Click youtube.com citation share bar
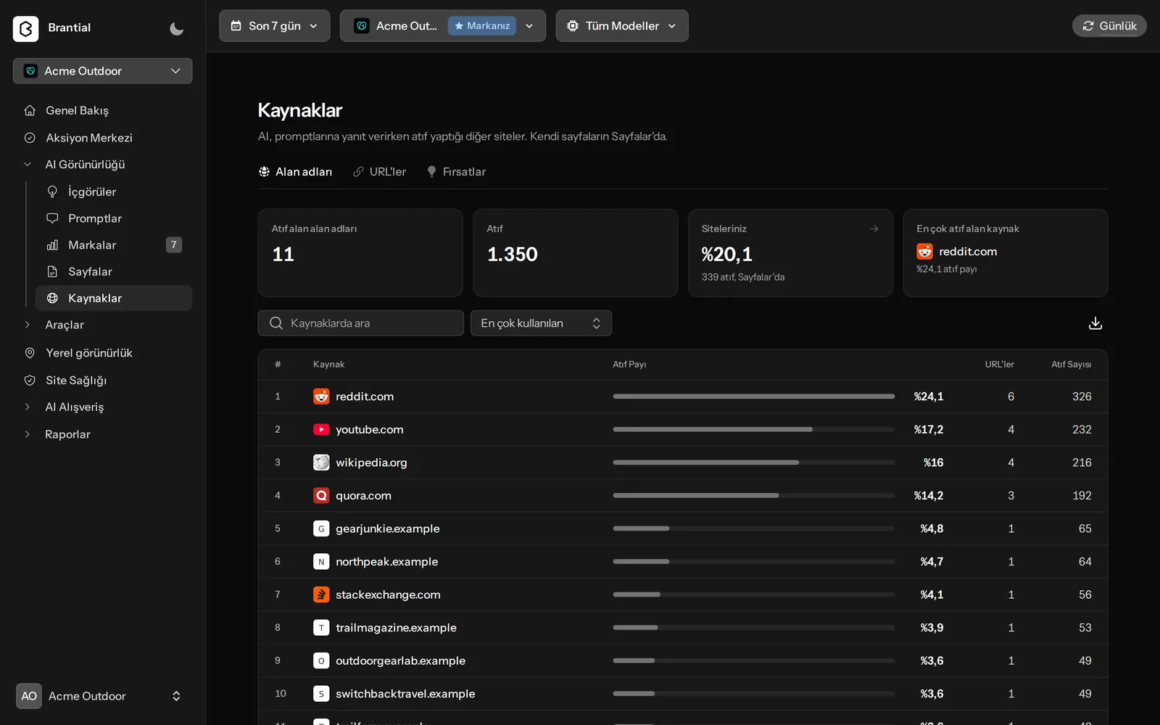 (753, 429)
